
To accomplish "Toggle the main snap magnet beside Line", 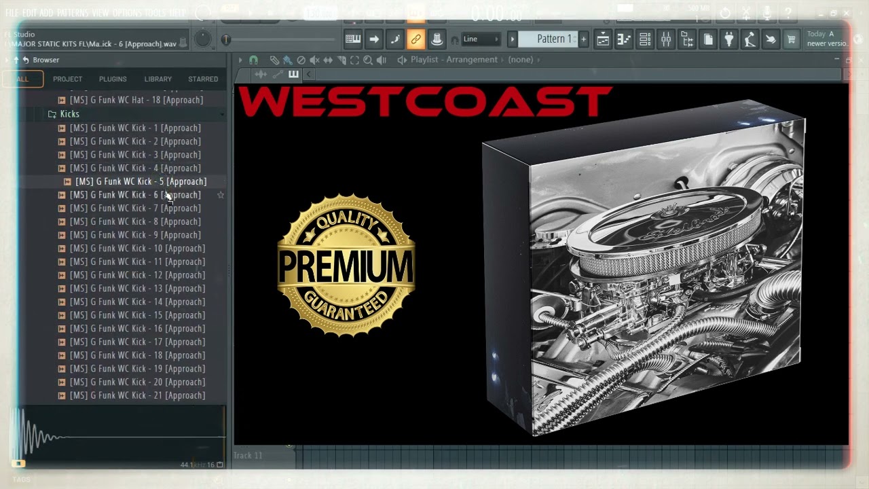I will pos(455,40).
